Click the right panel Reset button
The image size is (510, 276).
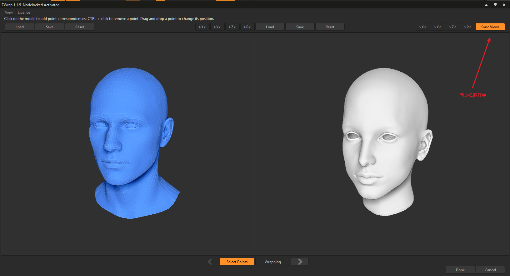(x=330, y=27)
